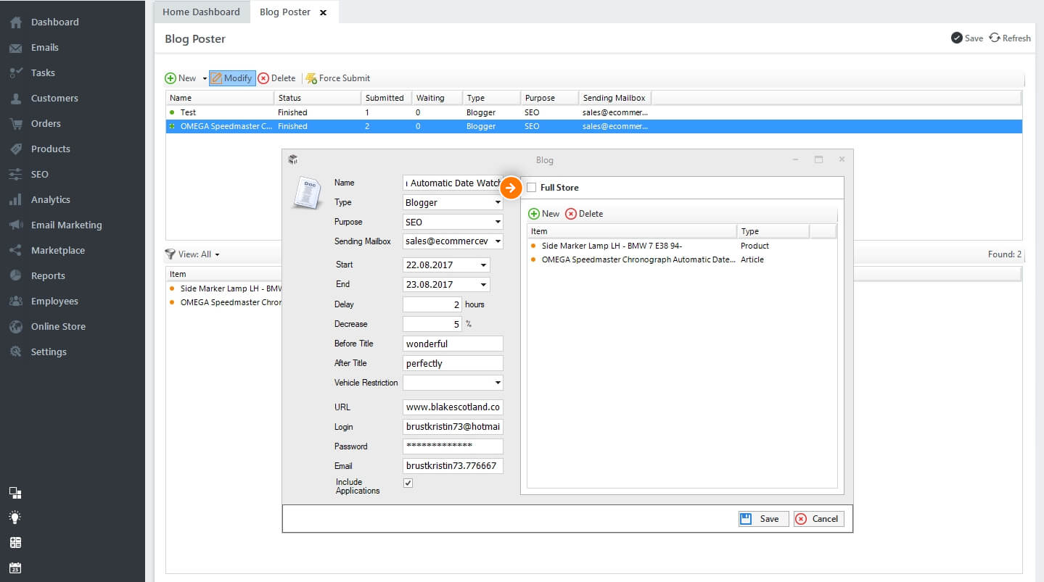Click Save in the Blog dialog
1044x582 pixels.
tap(763, 519)
